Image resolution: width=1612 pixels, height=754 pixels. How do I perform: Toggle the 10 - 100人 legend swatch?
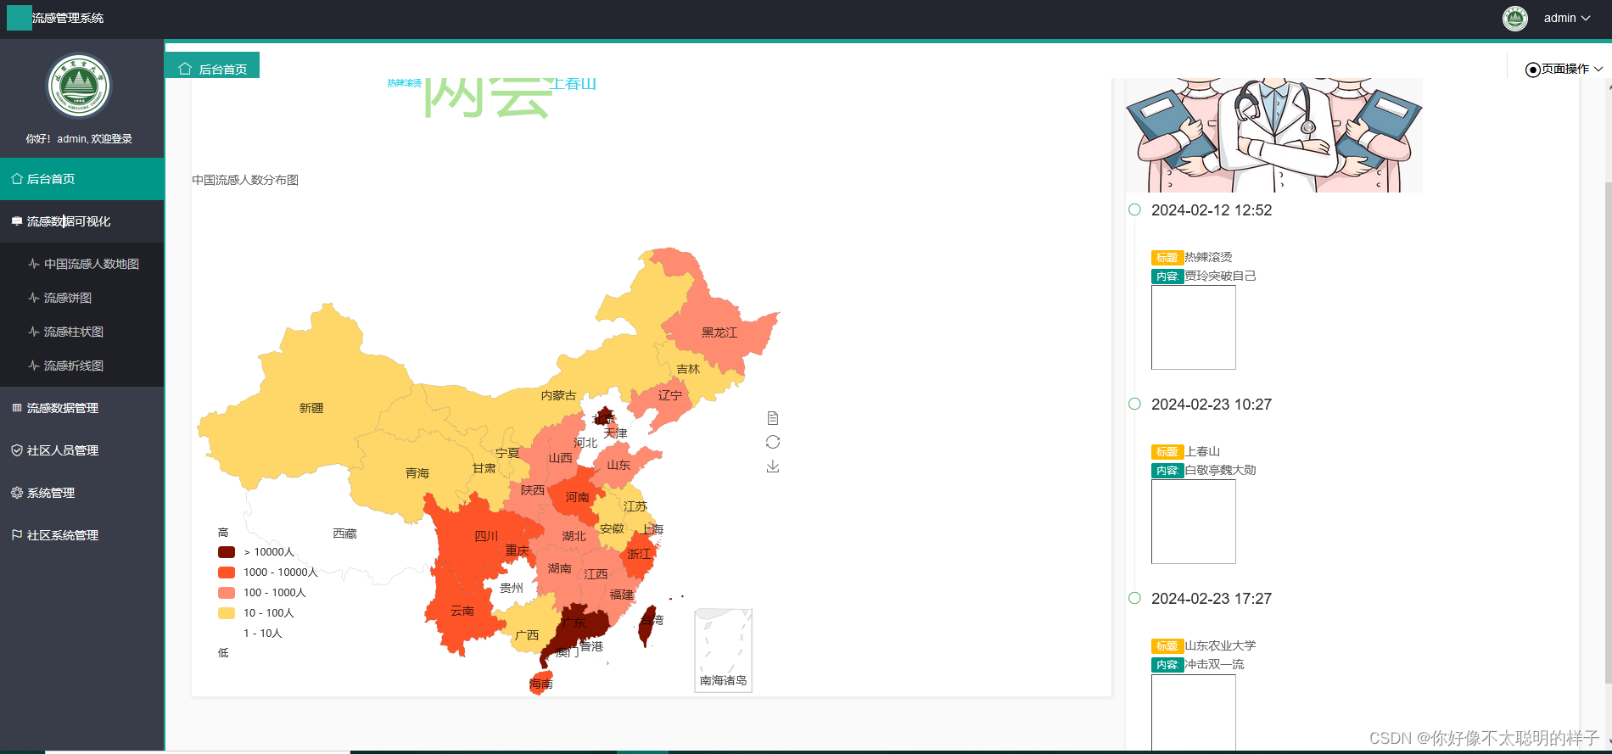tap(227, 613)
